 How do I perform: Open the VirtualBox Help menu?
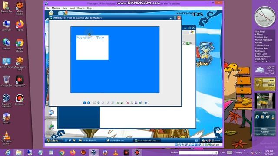click(x=89, y=8)
